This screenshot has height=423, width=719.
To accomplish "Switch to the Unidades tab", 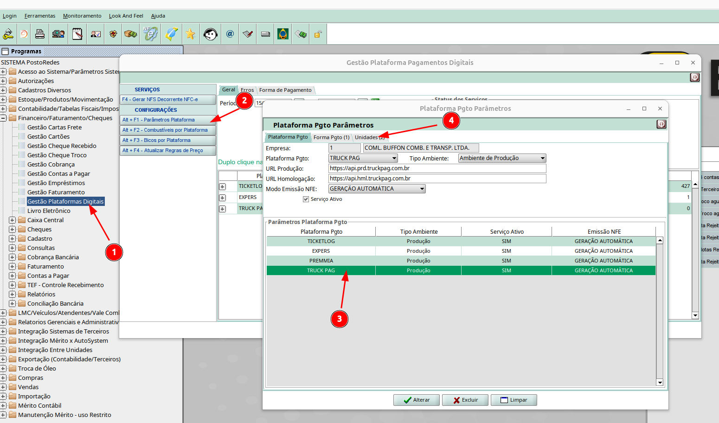I will [369, 137].
